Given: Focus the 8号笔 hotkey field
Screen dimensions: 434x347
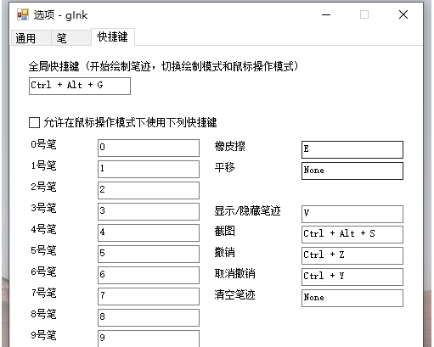Looking at the screenshot, I should [149, 317].
